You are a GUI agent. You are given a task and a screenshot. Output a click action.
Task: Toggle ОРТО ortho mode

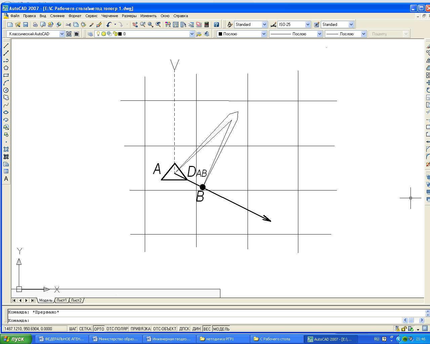click(x=99, y=329)
